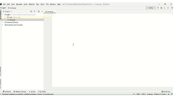Click the Favorites side tool window tab
Image resolution: width=173 pixels, height=97 pixels.
click(1, 71)
